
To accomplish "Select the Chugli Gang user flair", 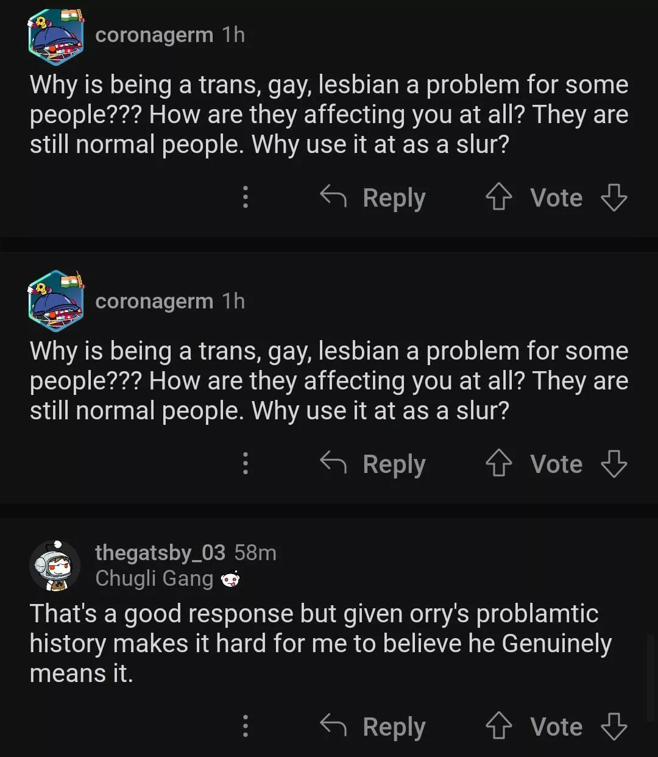I will pyautogui.click(x=154, y=578).
